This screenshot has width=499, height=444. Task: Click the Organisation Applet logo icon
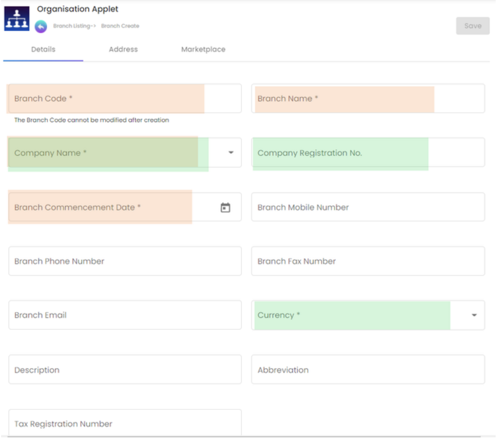17,19
